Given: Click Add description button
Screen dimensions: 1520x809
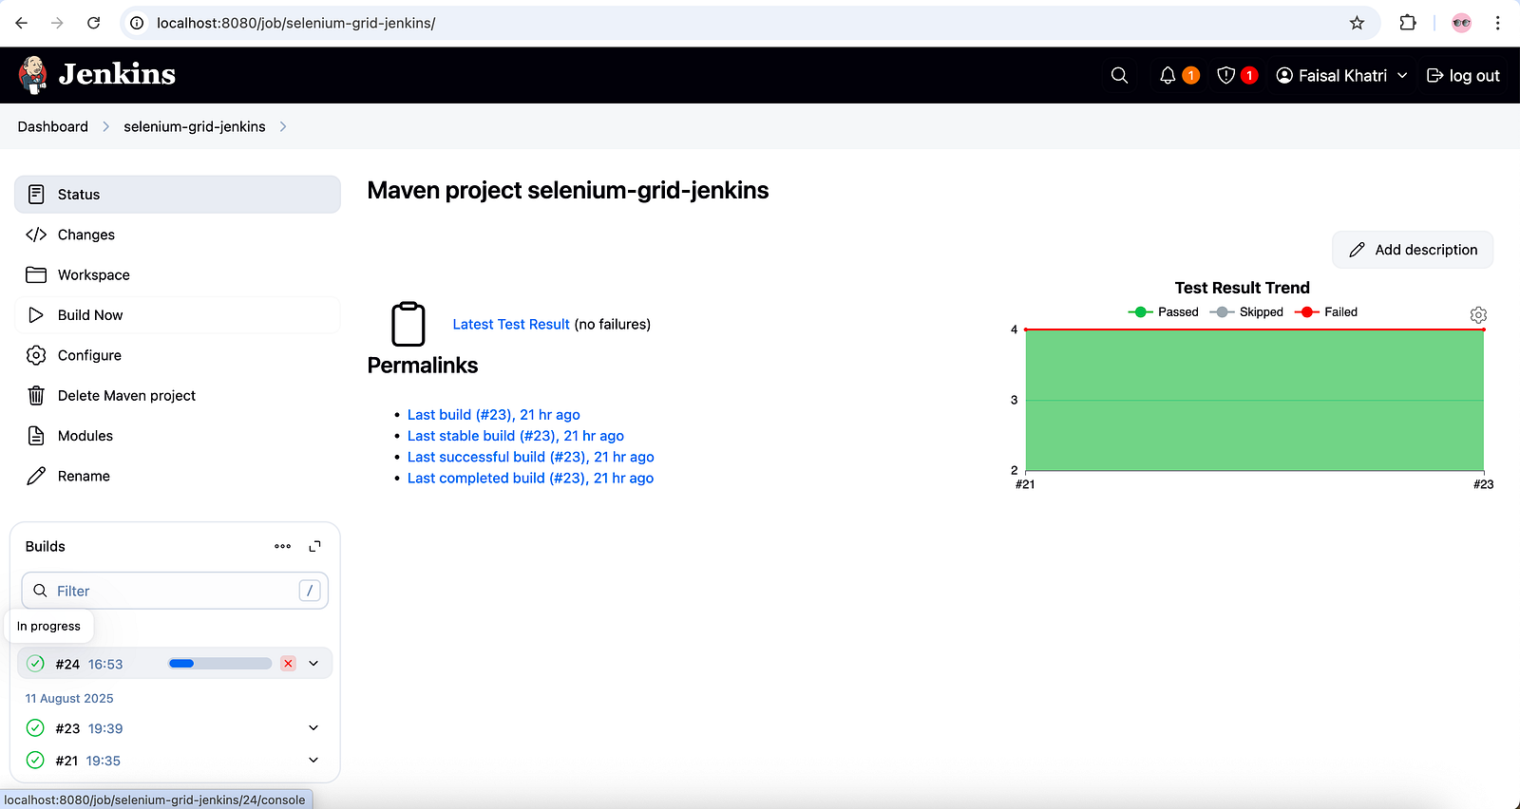Looking at the screenshot, I should click(x=1413, y=250).
